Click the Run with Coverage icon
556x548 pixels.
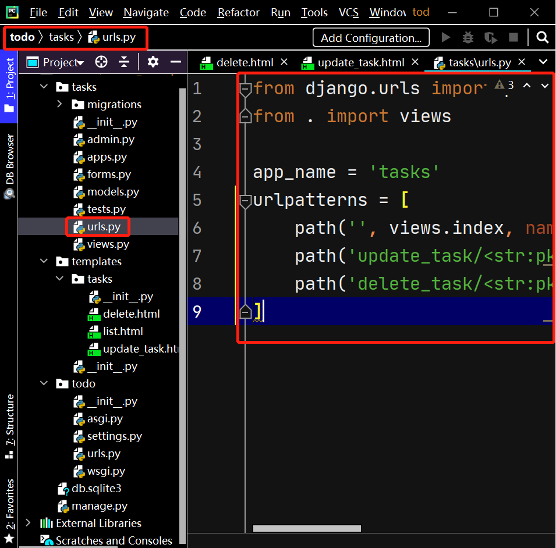(490, 37)
